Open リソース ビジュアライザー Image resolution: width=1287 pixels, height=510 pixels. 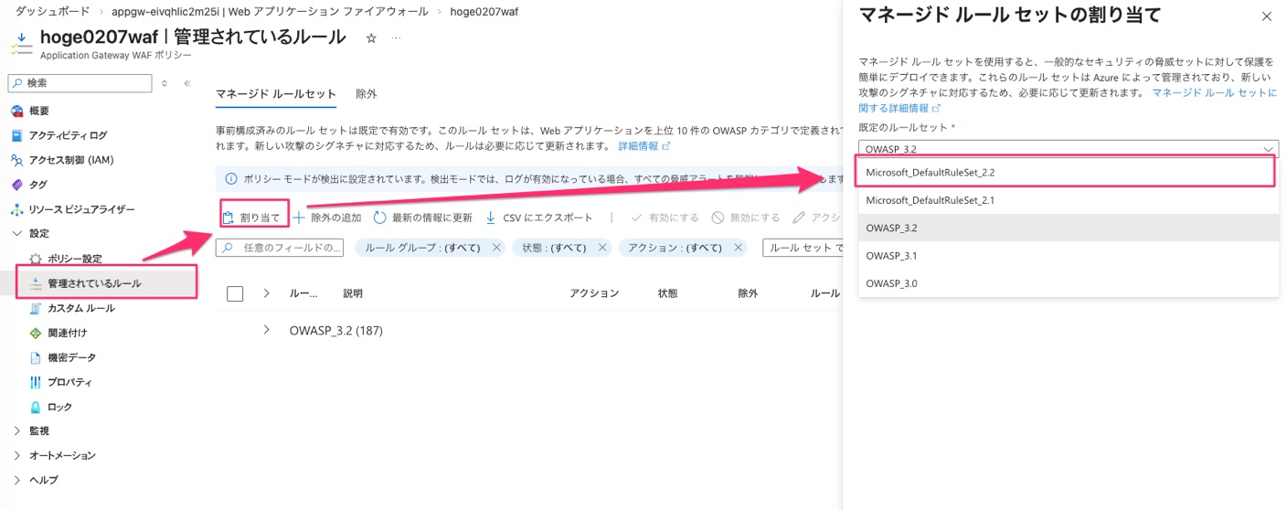click(72, 209)
